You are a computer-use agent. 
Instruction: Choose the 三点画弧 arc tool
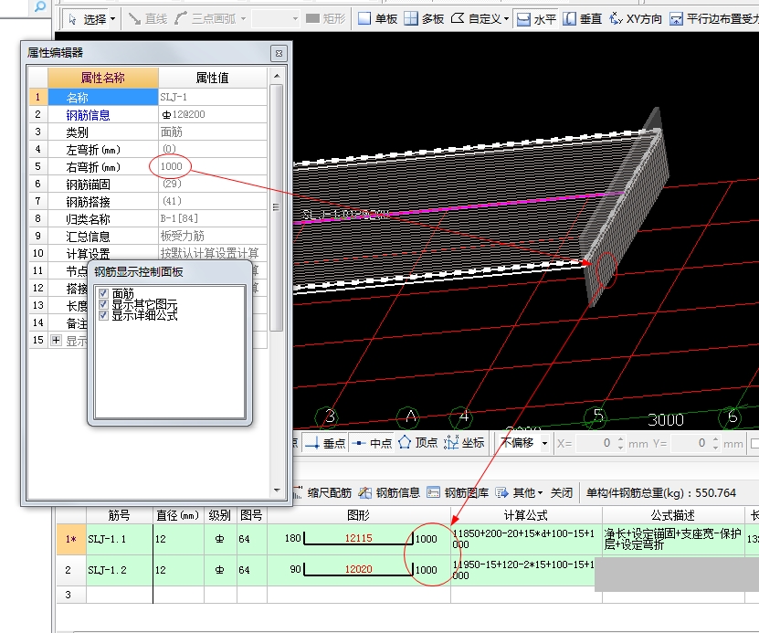point(206,19)
